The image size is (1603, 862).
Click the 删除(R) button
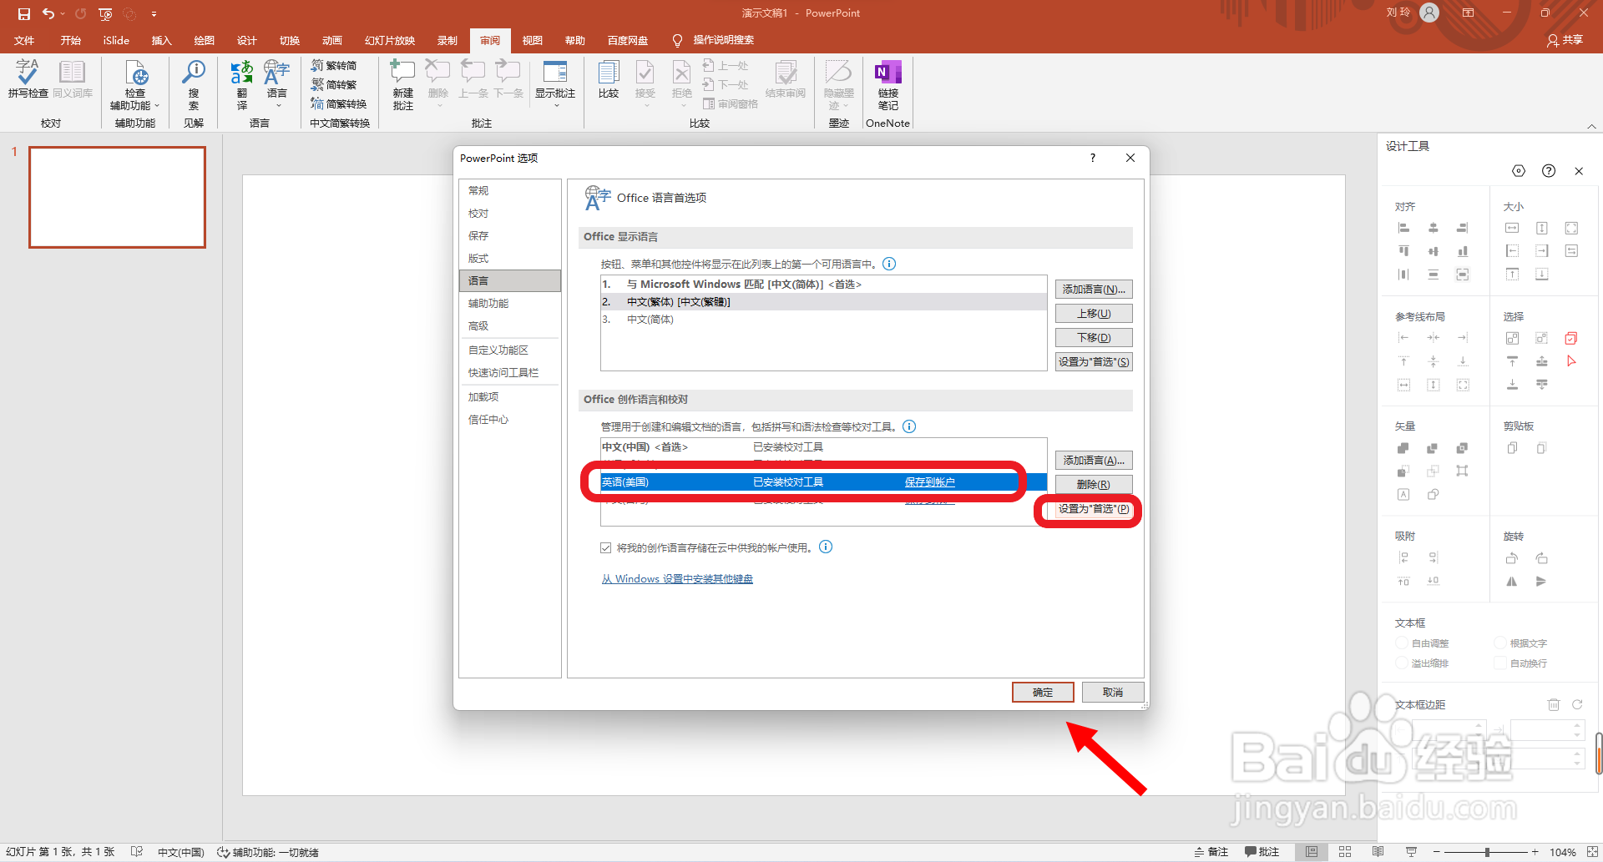tap(1094, 485)
